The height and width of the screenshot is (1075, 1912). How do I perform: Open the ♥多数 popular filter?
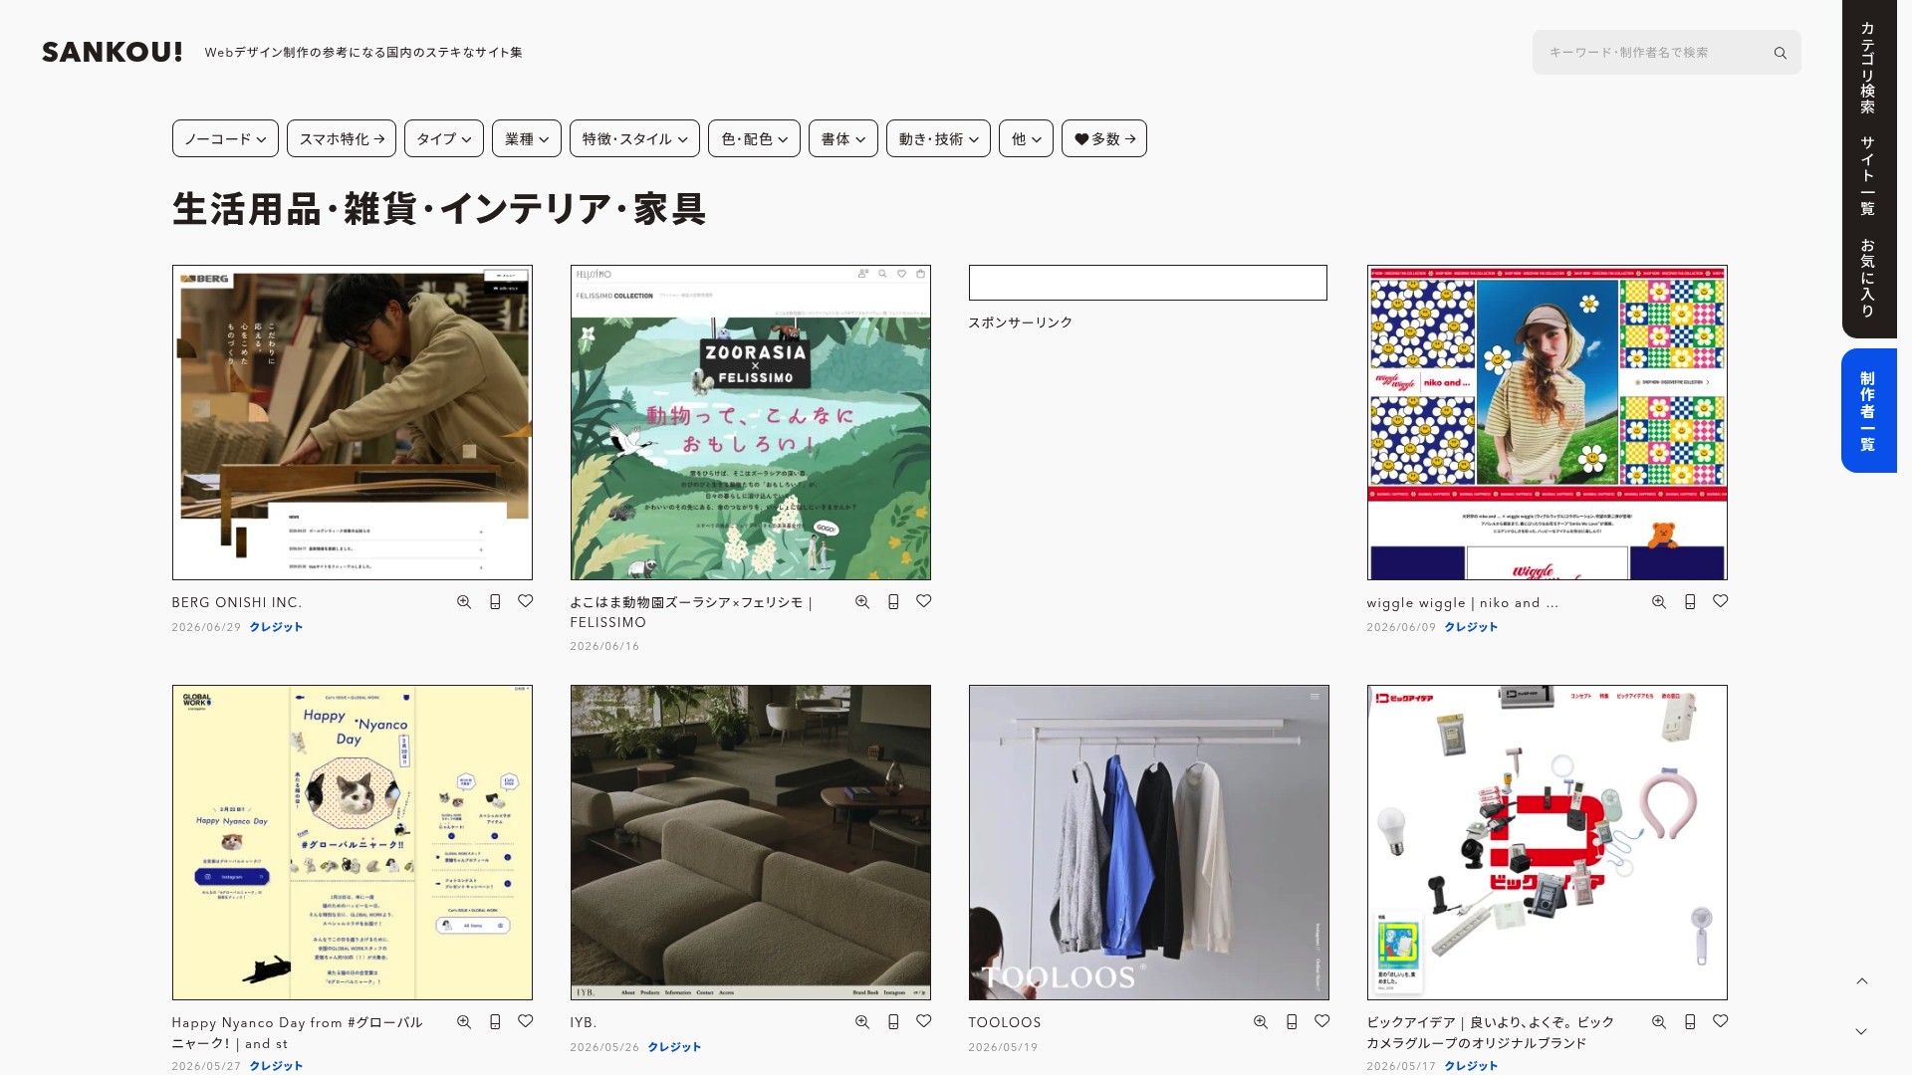pos(1104,138)
